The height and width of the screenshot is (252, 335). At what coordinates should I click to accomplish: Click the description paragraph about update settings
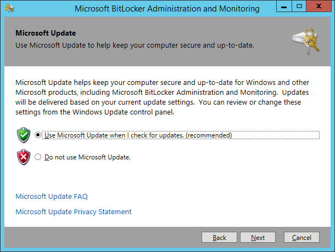[x=162, y=97]
